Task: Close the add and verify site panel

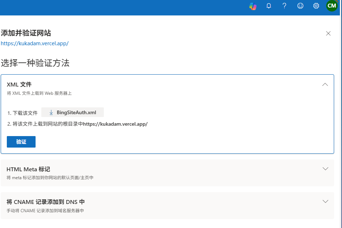Action: [x=328, y=33]
